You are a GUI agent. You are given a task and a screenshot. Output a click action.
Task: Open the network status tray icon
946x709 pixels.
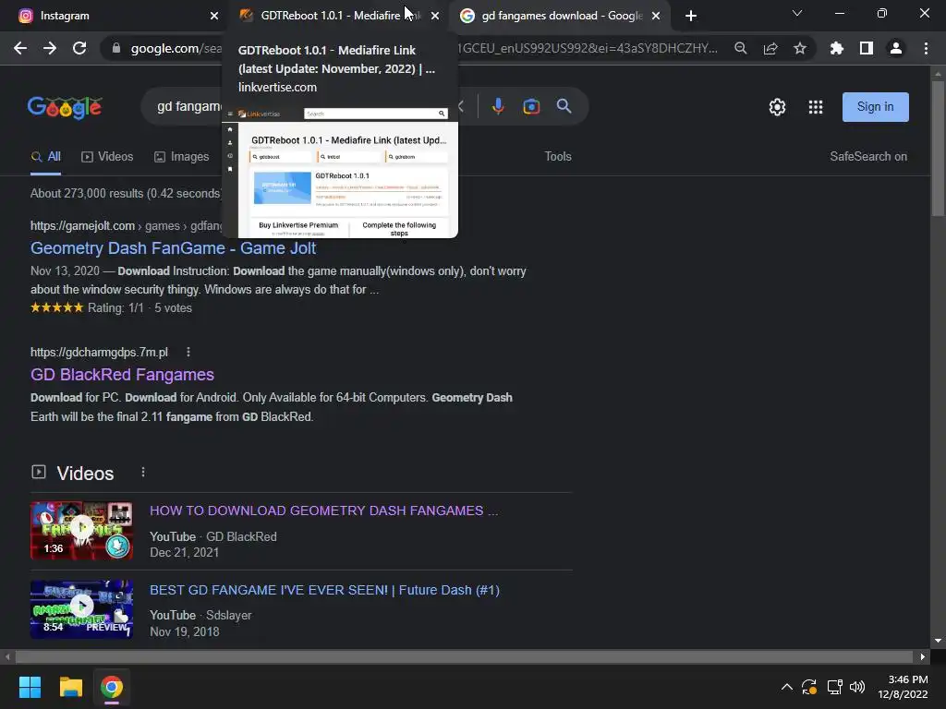click(x=834, y=687)
